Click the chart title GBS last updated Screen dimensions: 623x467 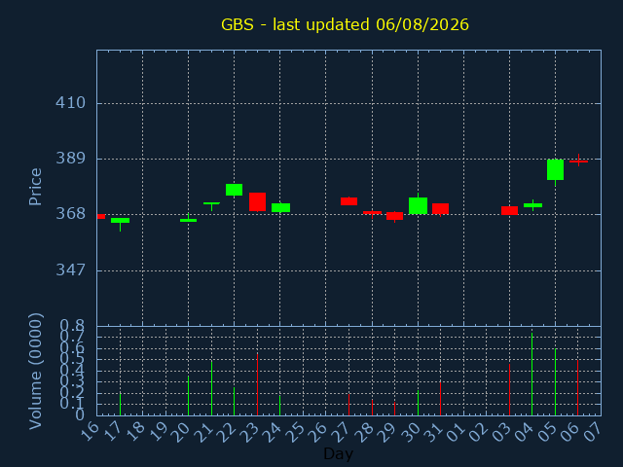point(345,24)
